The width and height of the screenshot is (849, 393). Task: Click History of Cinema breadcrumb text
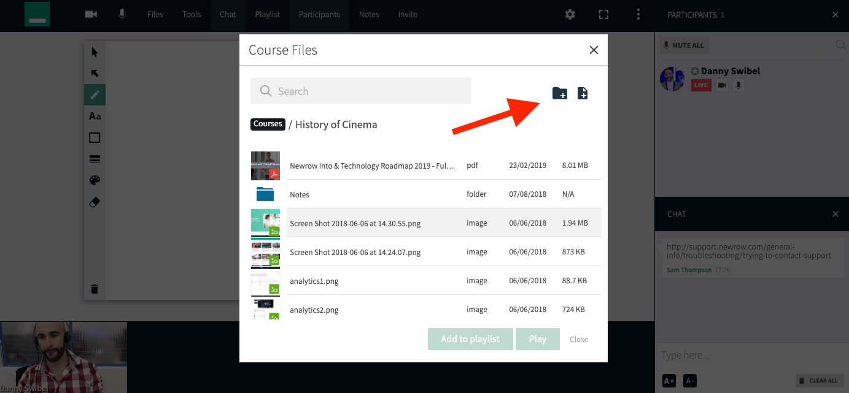click(x=336, y=124)
